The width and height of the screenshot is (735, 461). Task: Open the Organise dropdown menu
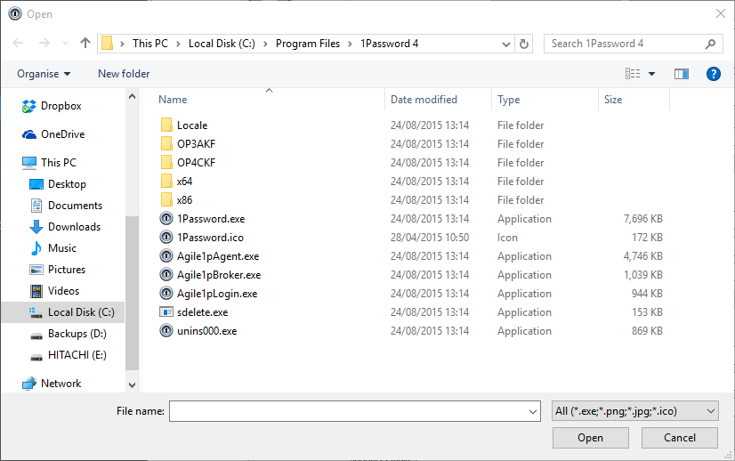[44, 74]
